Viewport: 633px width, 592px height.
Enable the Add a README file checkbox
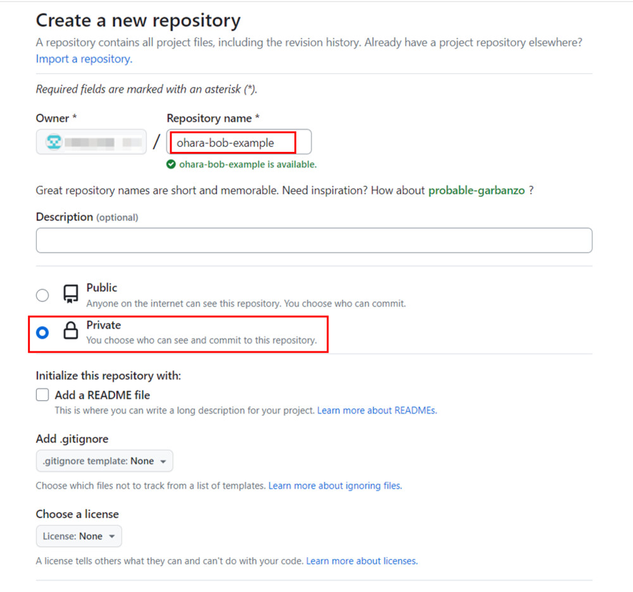[x=42, y=395]
